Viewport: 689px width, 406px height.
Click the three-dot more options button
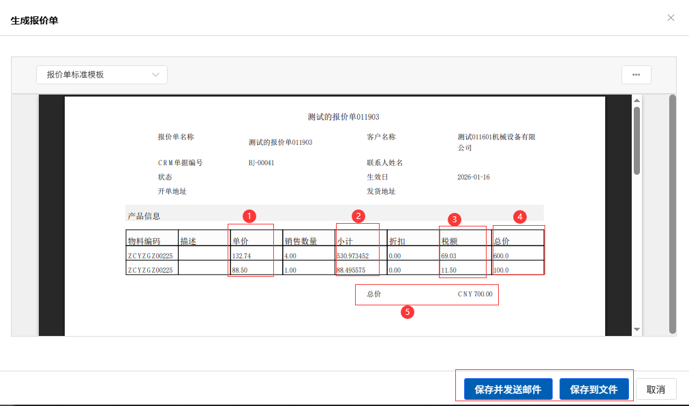coord(636,75)
